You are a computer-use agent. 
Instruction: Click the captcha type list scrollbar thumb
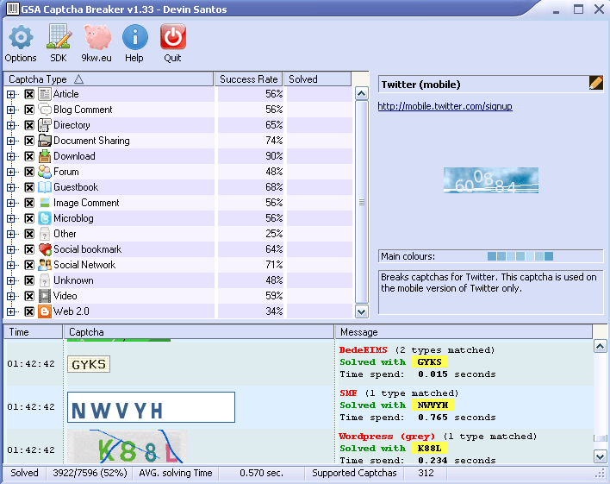(361, 202)
